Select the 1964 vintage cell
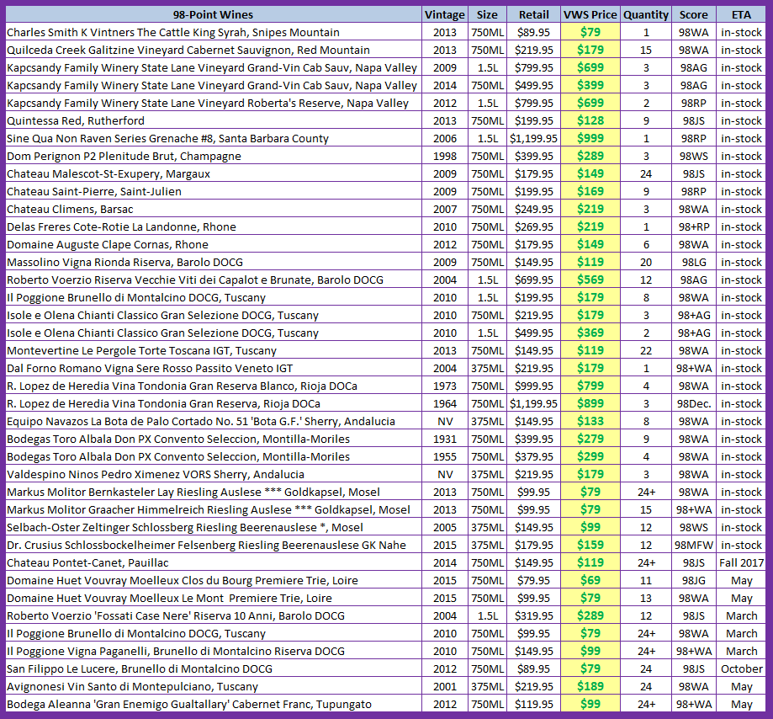The height and width of the screenshot is (719, 773). pyautogui.click(x=445, y=403)
